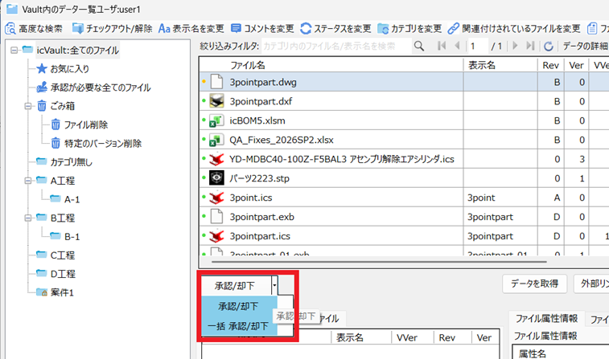
Task: Click the horizontal scrollbar under the file list
Action: tap(379, 262)
